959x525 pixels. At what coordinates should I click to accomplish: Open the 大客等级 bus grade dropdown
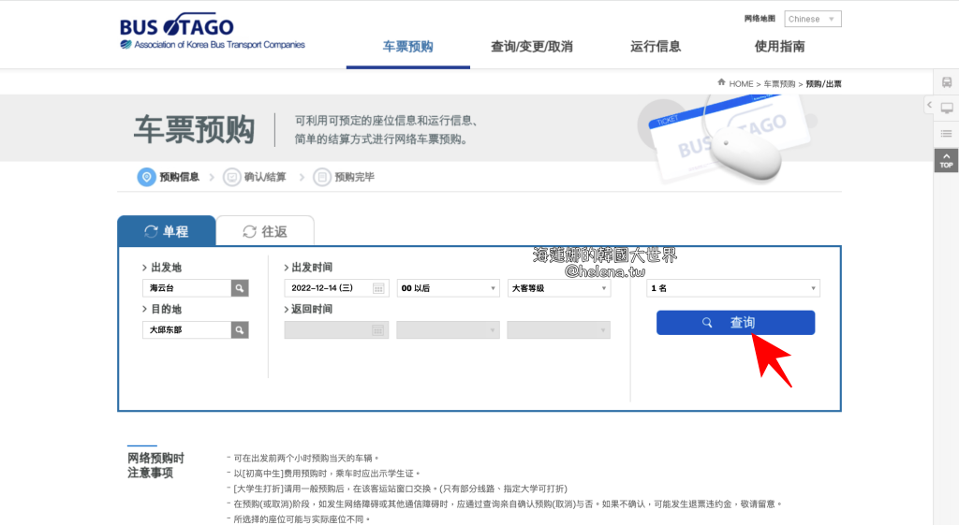(559, 288)
